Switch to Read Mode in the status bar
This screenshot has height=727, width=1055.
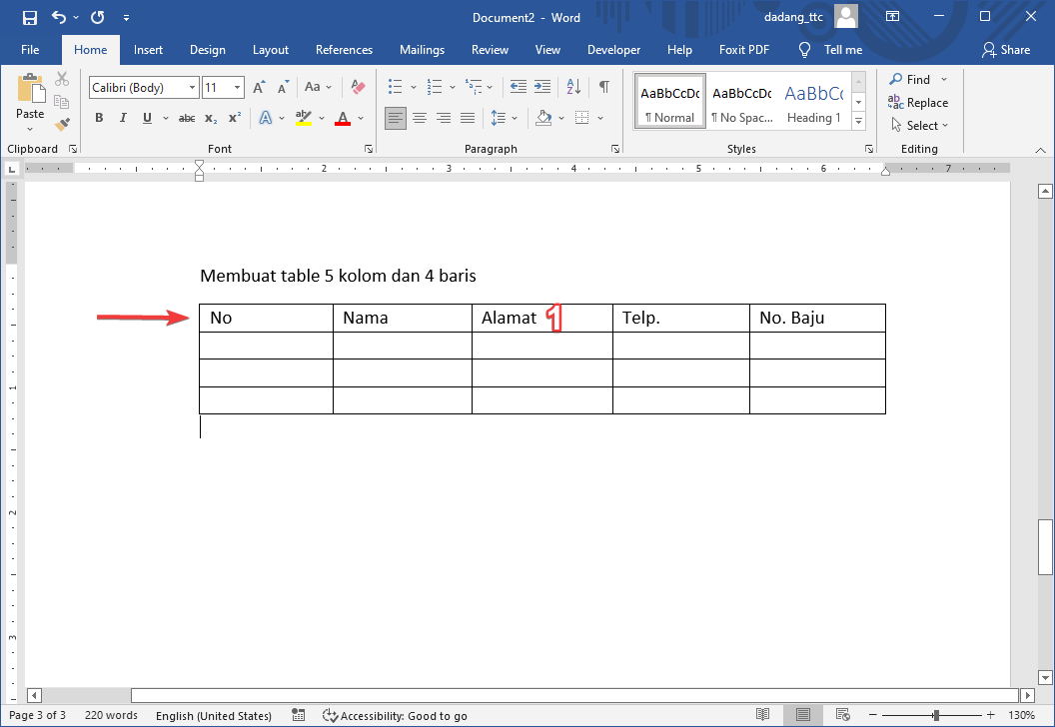click(x=763, y=715)
